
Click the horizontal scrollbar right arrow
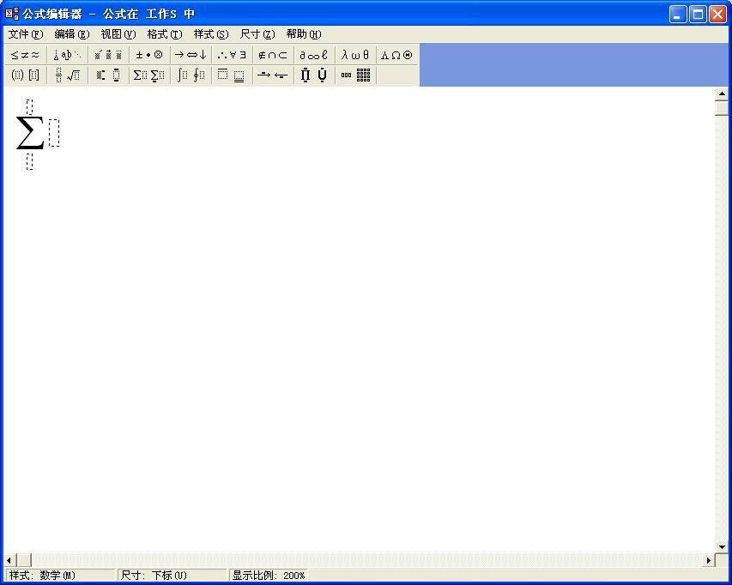click(710, 560)
